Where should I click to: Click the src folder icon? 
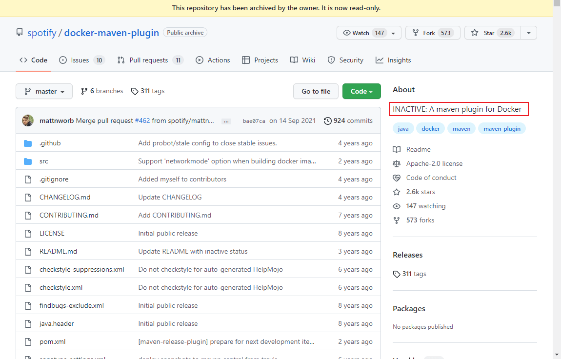pos(28,161)
